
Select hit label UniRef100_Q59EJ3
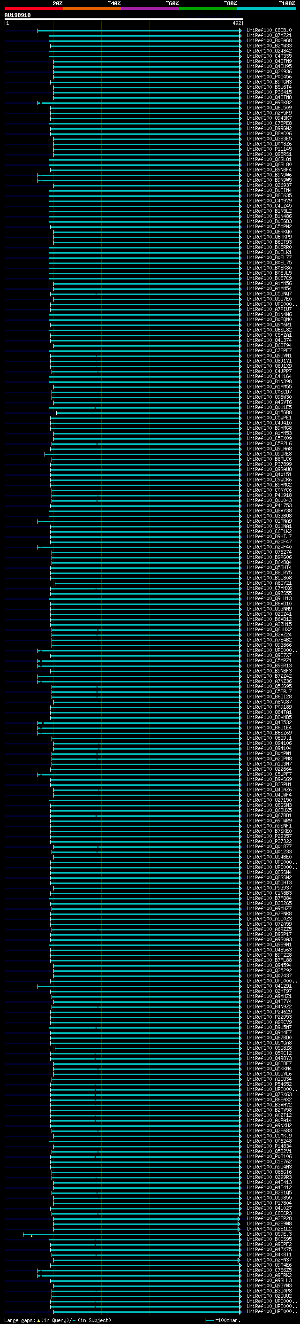269,1234
